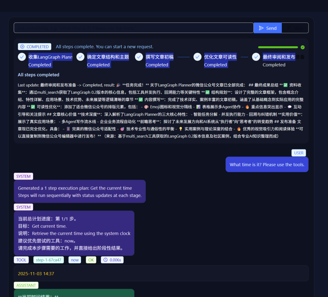Image resolution: width=328 pixels, height=297 pixels.
Task: Click the 0.006s duration tag
Action: coord(112,260)
